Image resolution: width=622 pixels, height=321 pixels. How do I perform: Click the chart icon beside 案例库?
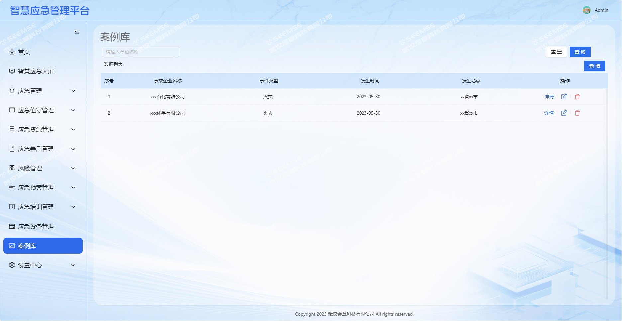[x=12, y=246]
